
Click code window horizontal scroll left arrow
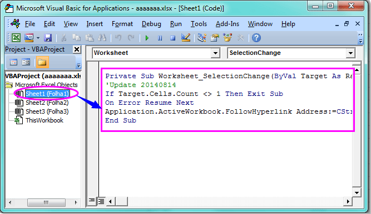[x=111, y=201]
